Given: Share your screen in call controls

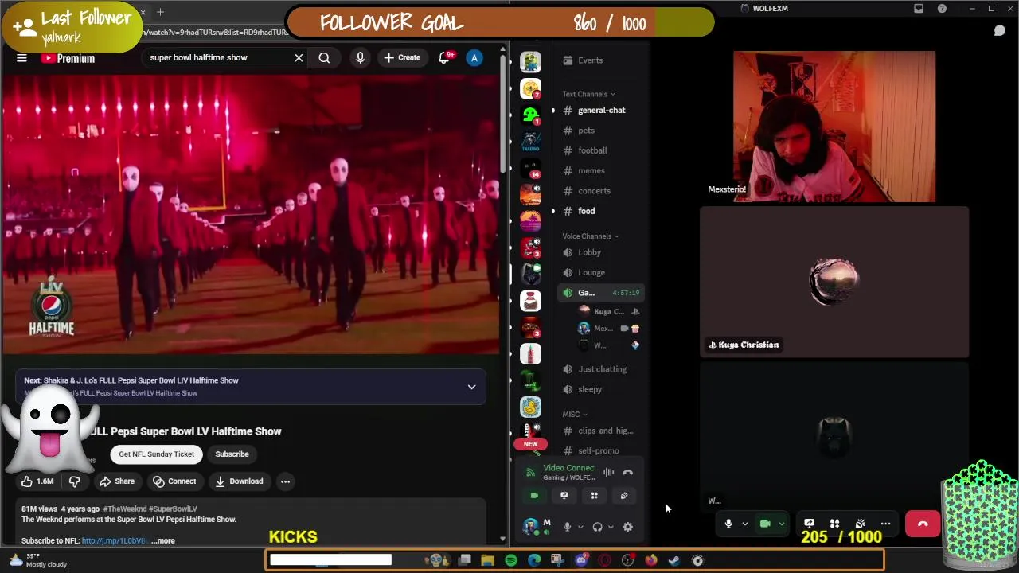Looking at the screenshot, I should [809, 524].
